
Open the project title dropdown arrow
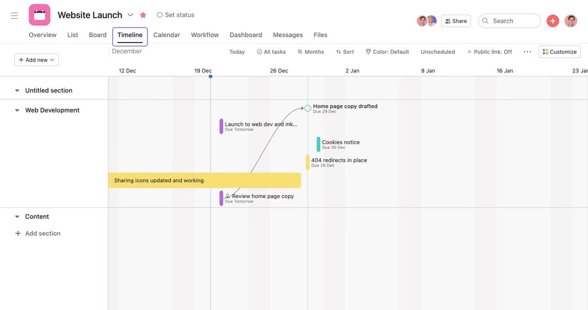130,15
